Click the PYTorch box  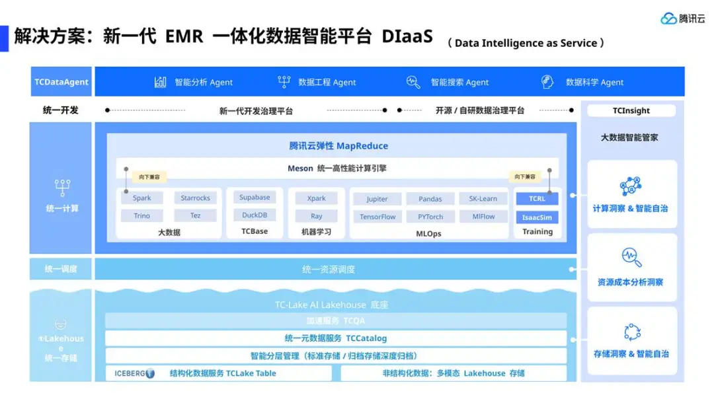click(430, 217)
